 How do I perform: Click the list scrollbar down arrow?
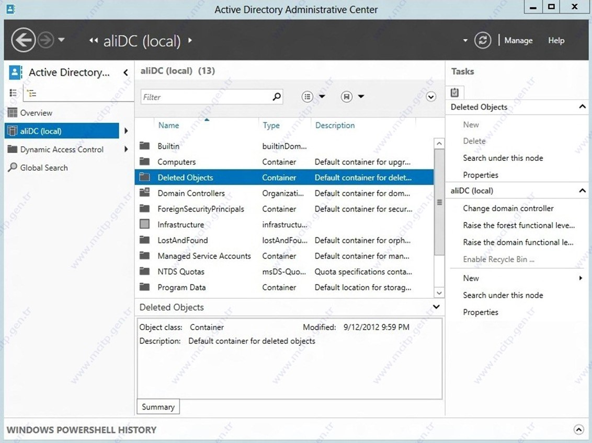point(439,293)
